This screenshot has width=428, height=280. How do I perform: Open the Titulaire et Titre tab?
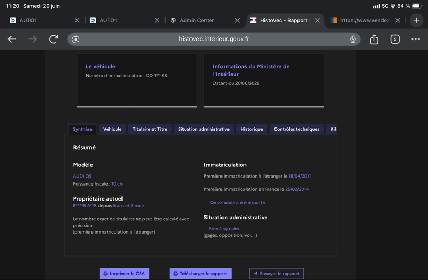pos(150,129)
